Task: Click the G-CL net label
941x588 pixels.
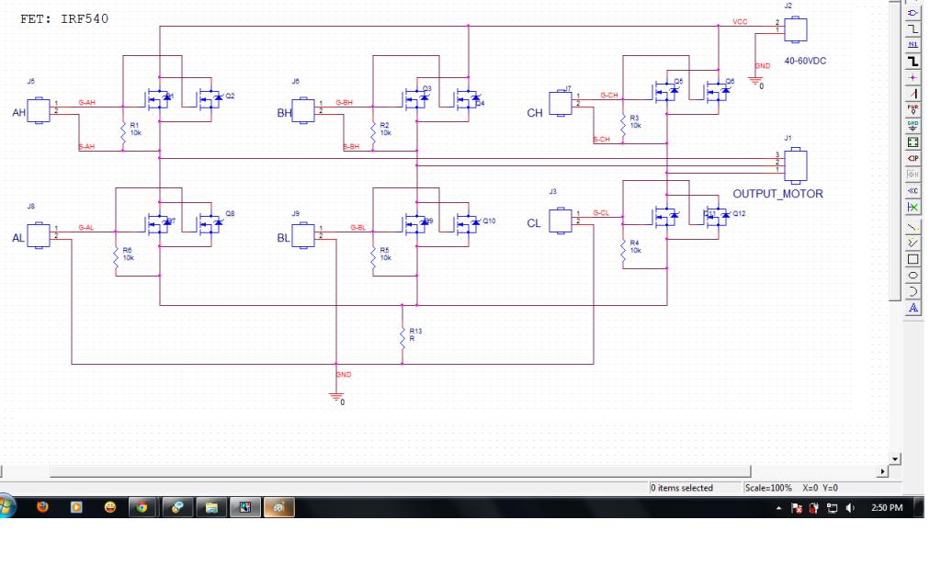Action: click(601, 213)
